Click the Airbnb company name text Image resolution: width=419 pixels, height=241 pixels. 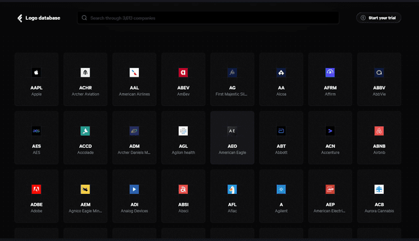[x=379, y=153]
